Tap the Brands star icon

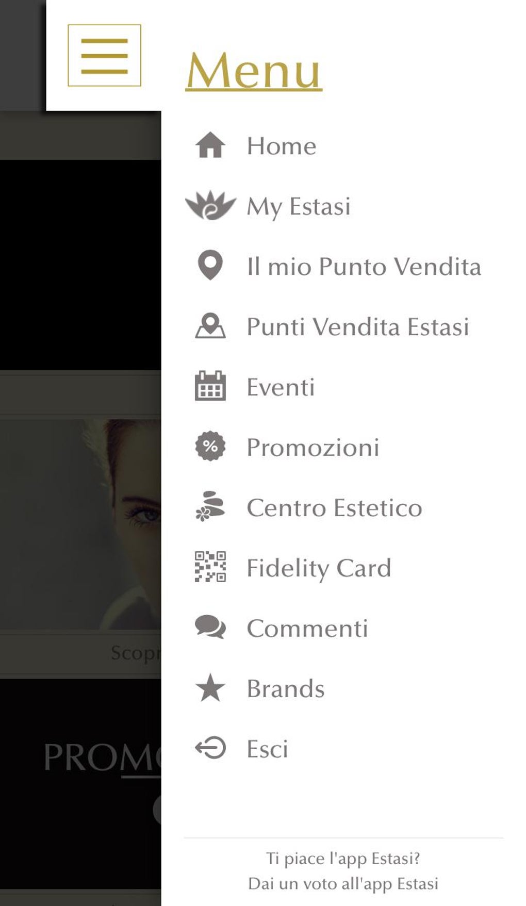210,688
